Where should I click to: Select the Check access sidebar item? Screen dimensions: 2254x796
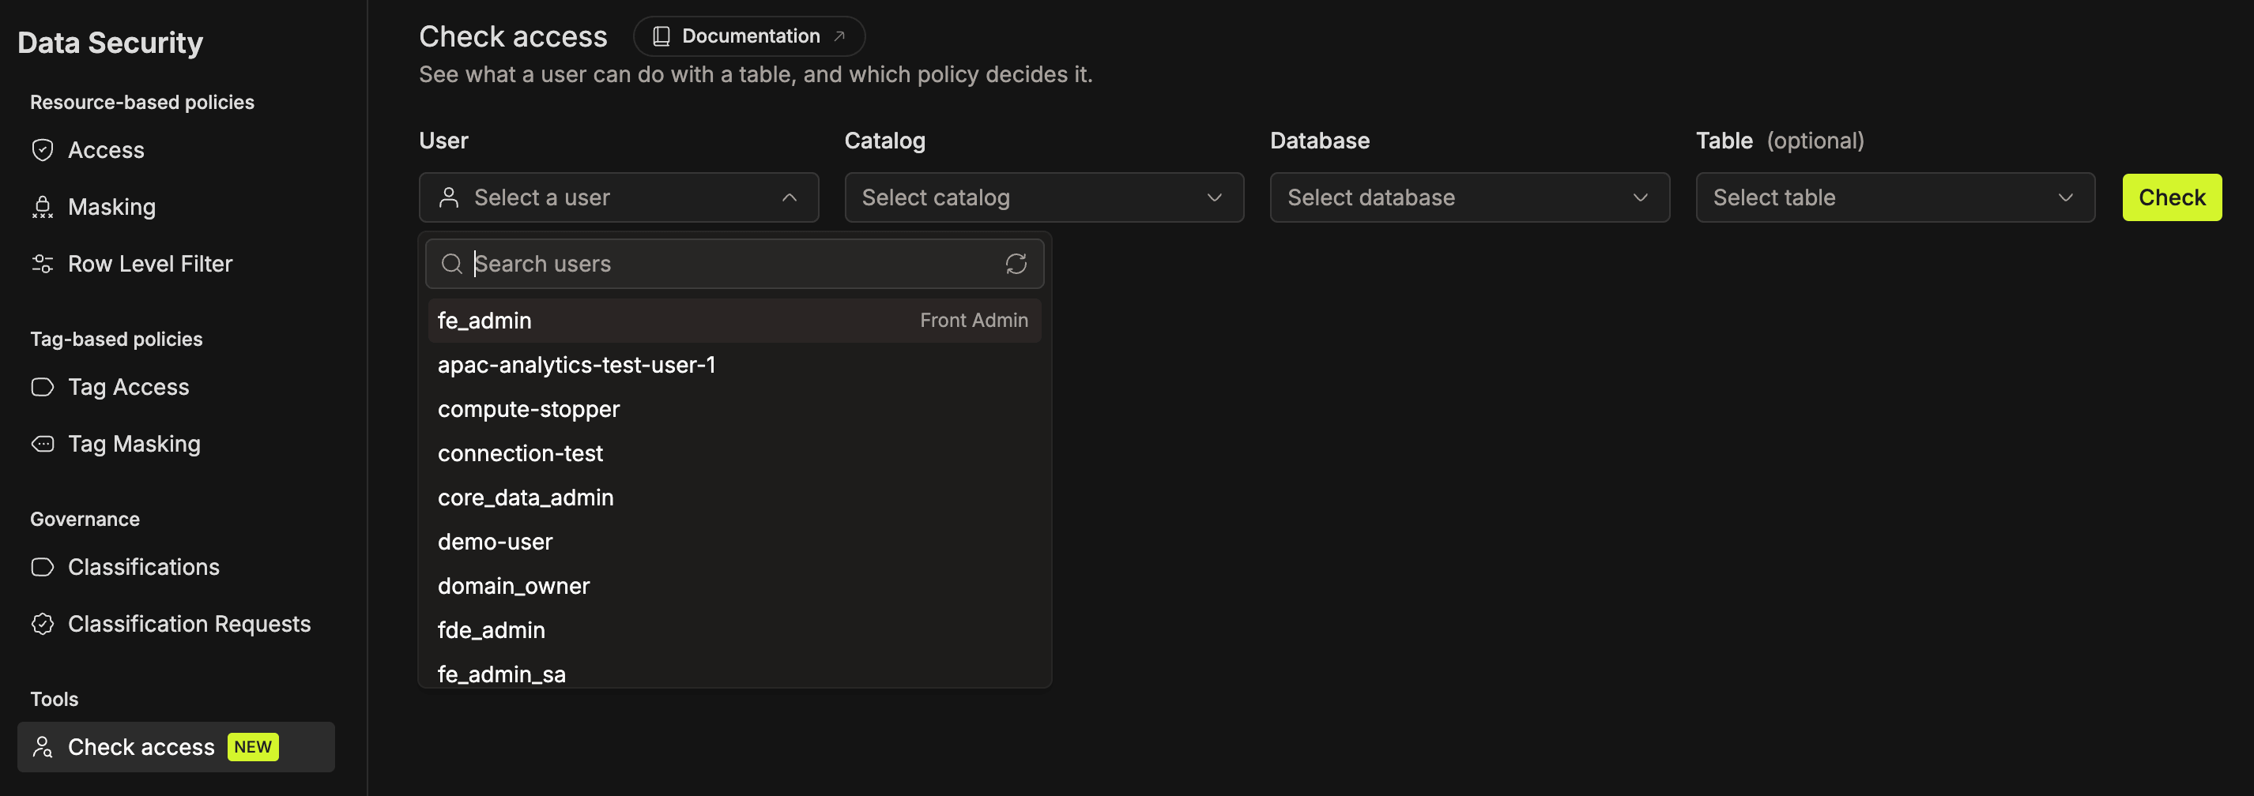click(x=176, y=748)
